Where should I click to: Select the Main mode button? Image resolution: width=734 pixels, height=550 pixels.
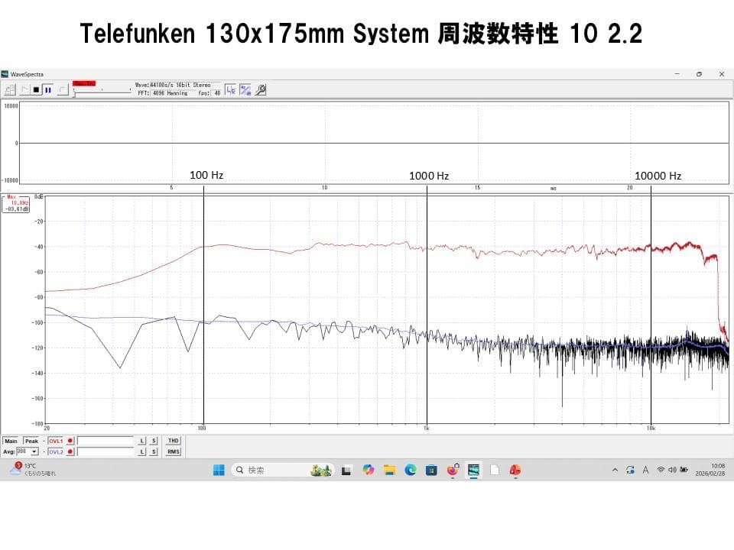(11, 441)
